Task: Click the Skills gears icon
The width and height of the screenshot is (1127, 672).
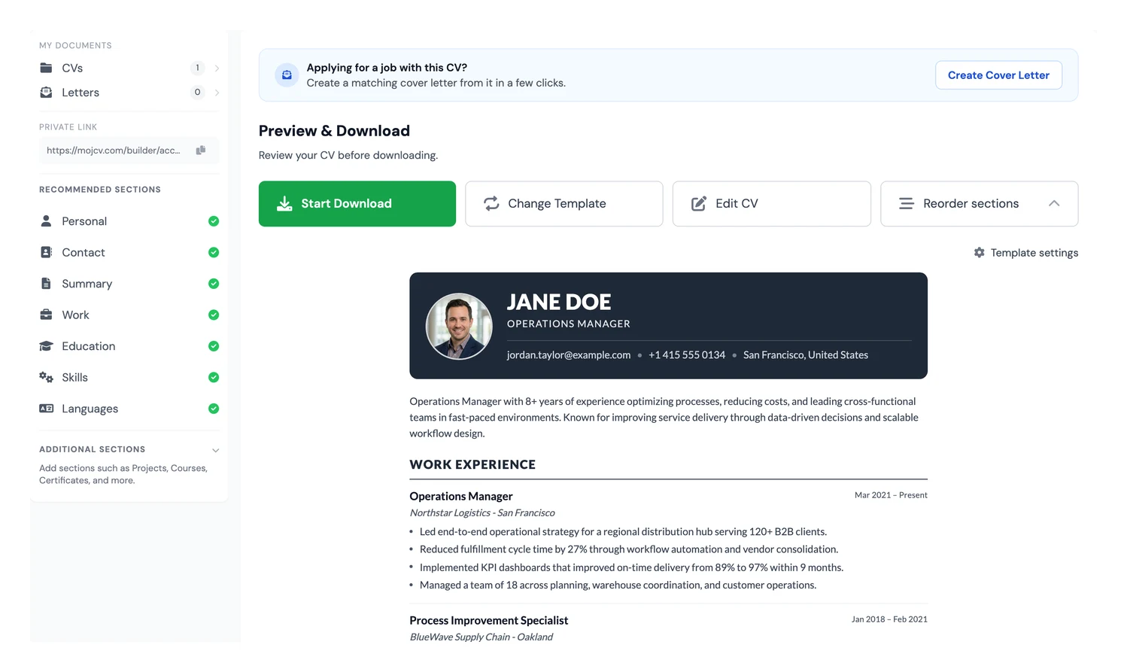Action: [x=46, y=377]
